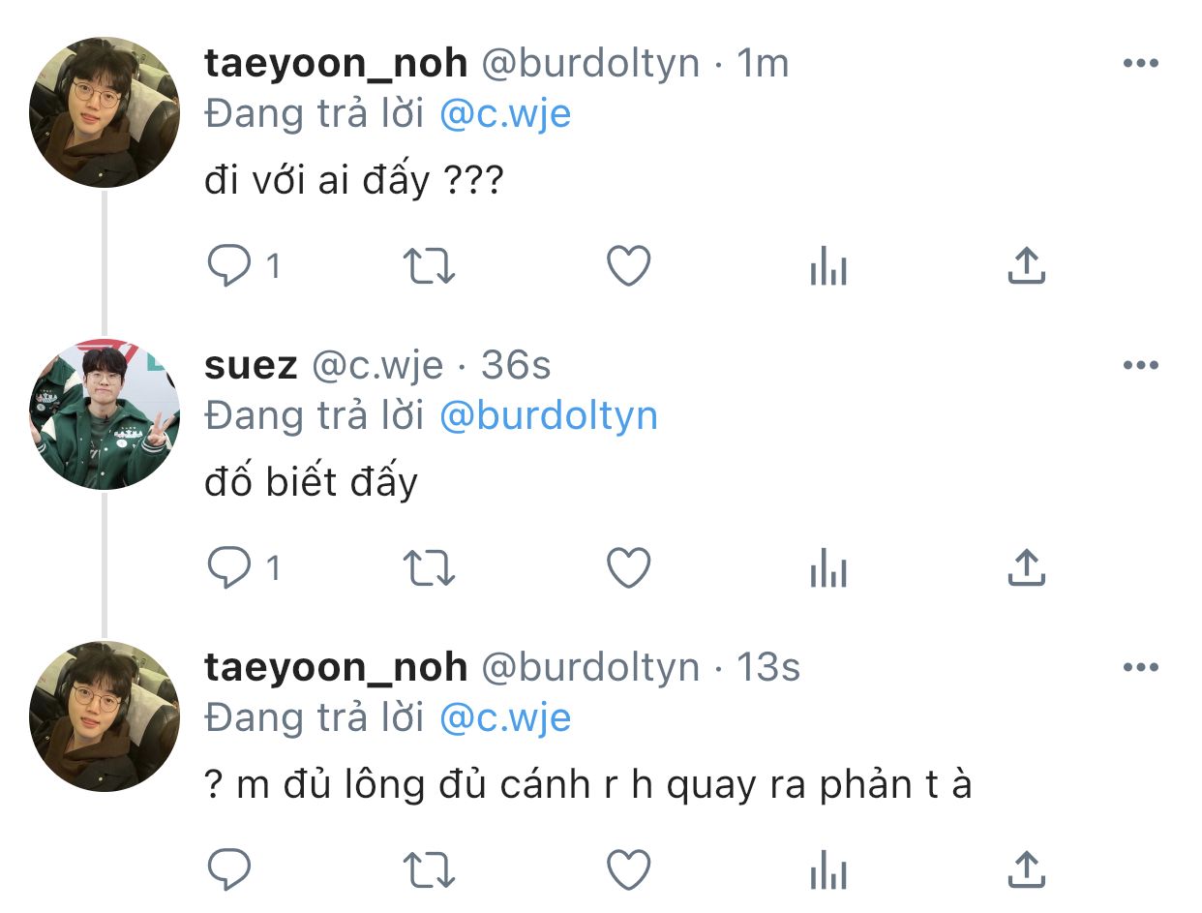
Task: Share the "đi với ai đấy ???" tweet
Action: coord(1027,265)
